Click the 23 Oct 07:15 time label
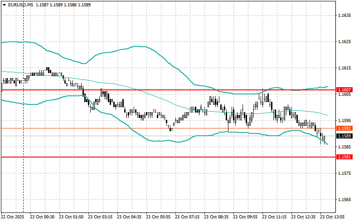 pos(187,217)
